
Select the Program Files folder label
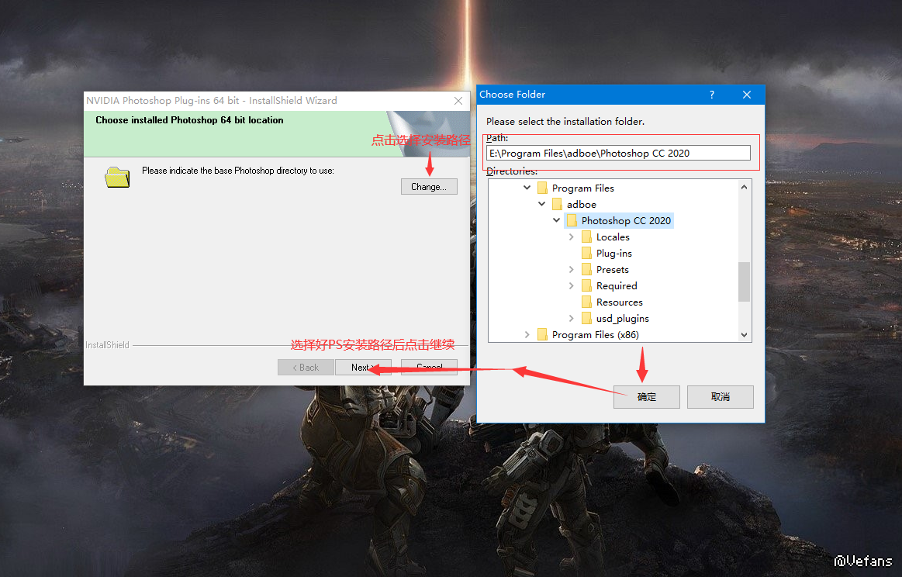pos(582,188)
